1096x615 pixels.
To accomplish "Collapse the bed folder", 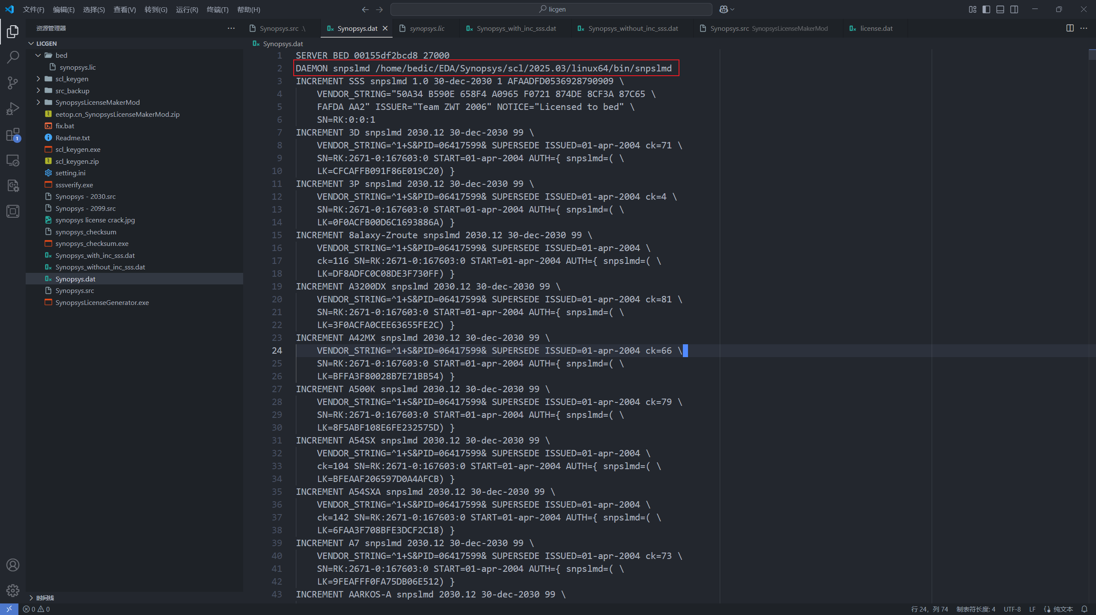I will (61, 55).
